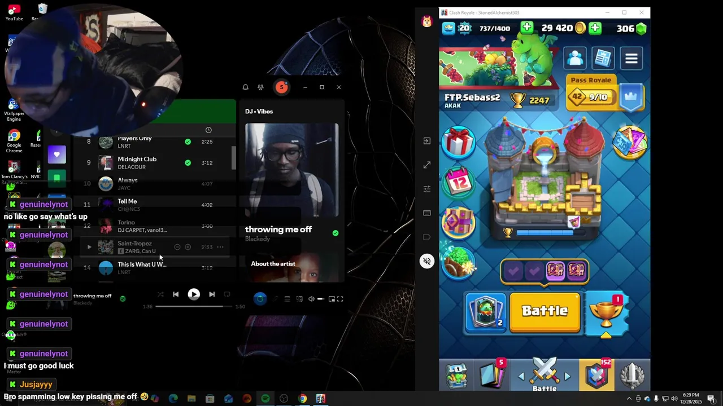Image resolution: width=723 pixels, height=406 pixels.
Task: Click the DJ • Vibes panel header
Action: [x=259, y=111]
